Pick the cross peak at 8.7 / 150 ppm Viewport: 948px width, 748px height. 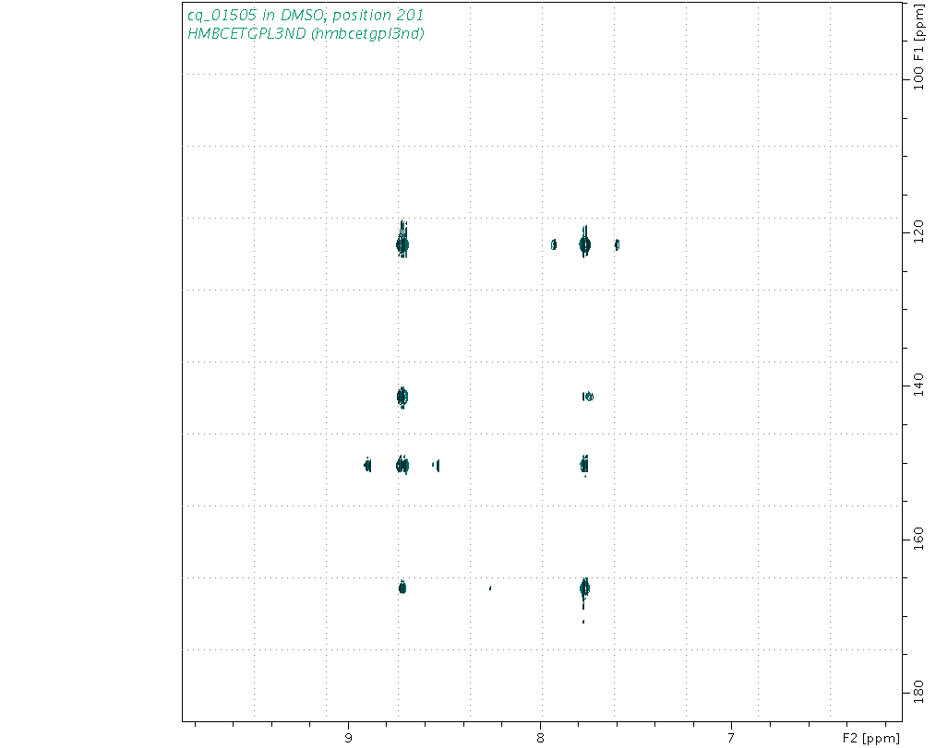pyautogui.click(x=402, y=465)
